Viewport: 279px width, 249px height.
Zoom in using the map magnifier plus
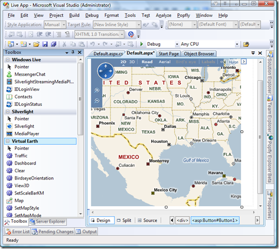[97, 91]
